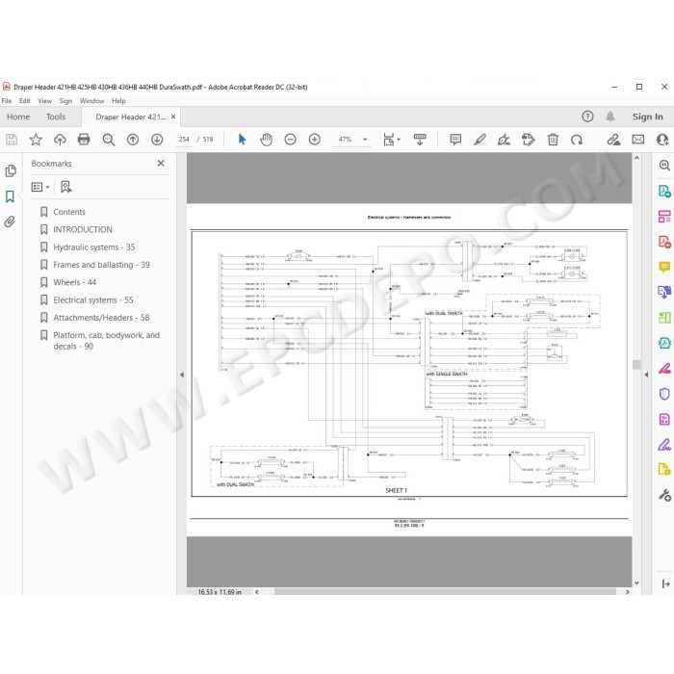Print the document

[x=84, y=140]
